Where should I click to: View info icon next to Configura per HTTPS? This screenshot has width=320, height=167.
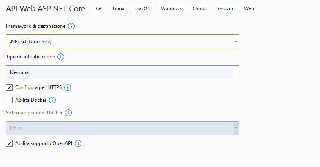(68, 87)
